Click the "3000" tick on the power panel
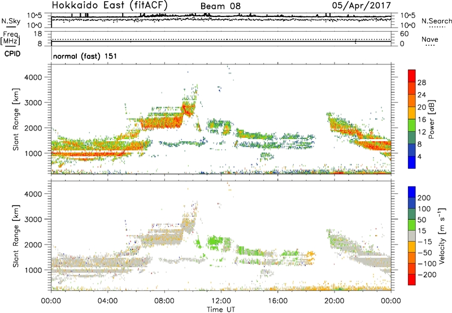The image size is (452, 313). click(33, 103)
